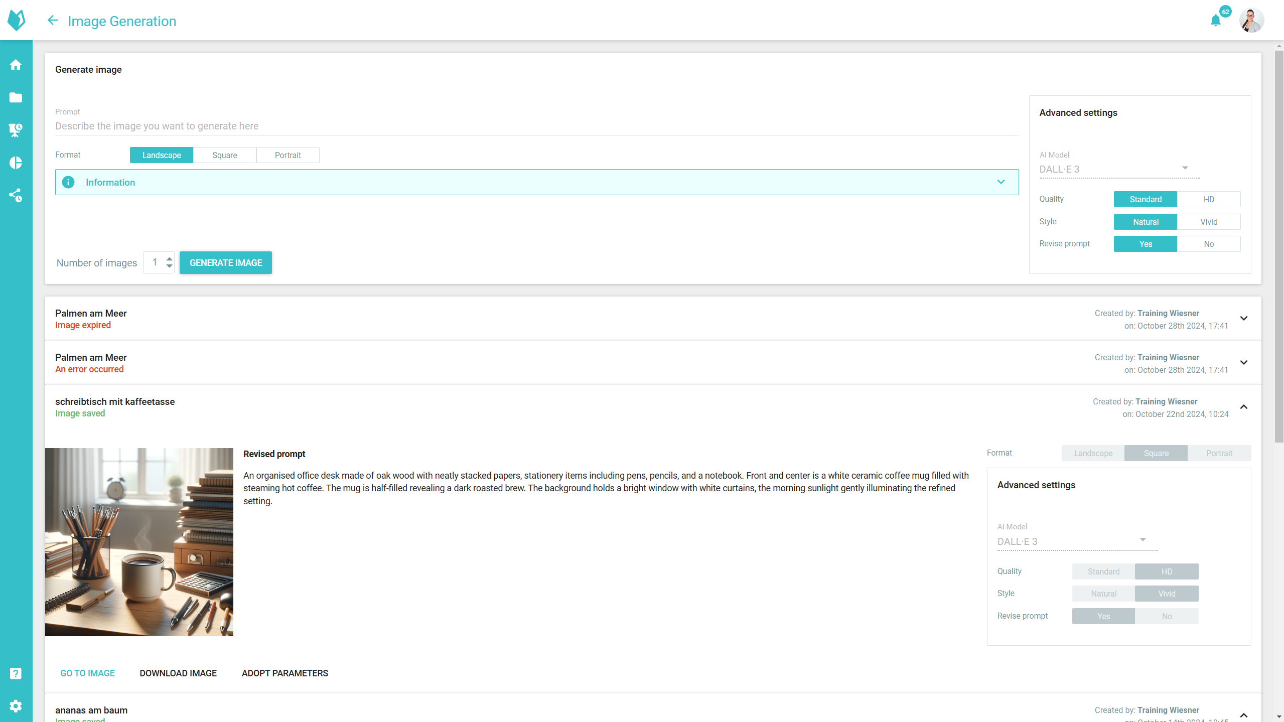Click 'on: October 22nd 2024, 10:24' date text
The height and width of the screenshot is (722, 1284).
(1175, 414)
